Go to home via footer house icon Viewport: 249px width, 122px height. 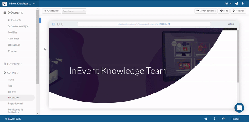tap(206, 119)
